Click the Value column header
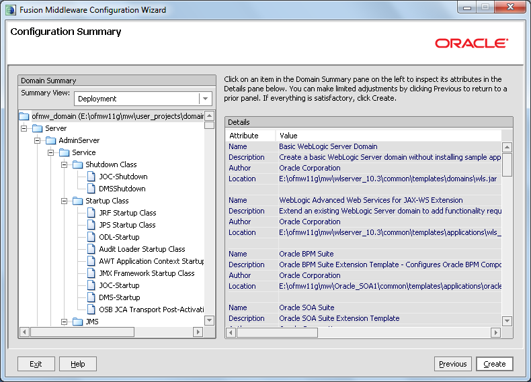This screenshot has width=531, height=382. pos(389,136)
